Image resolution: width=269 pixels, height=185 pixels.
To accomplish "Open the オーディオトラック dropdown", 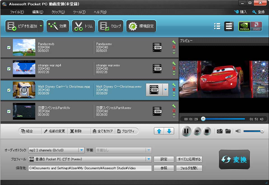I will [81, 150].
